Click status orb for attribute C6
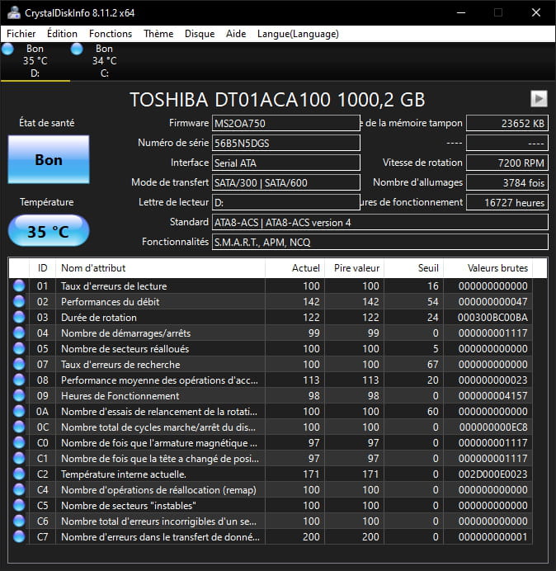This screenshot has width=556, height=571. point(19,521)
